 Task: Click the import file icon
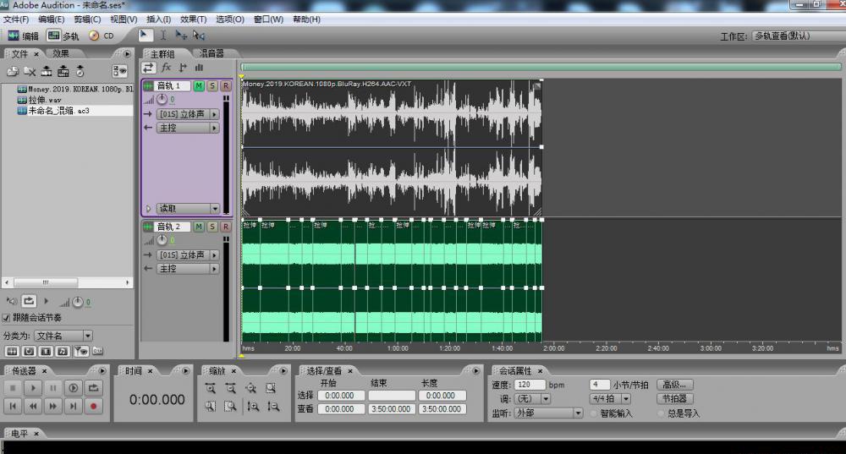(x=13, y=71)
